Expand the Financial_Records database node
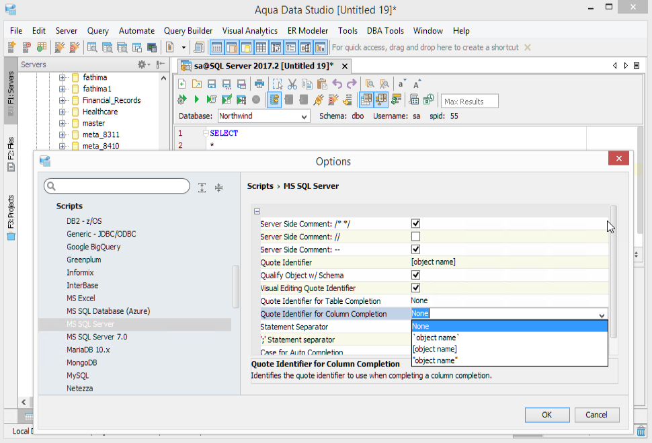The width and height of the screenshot is (652, 443). point(63,100)
